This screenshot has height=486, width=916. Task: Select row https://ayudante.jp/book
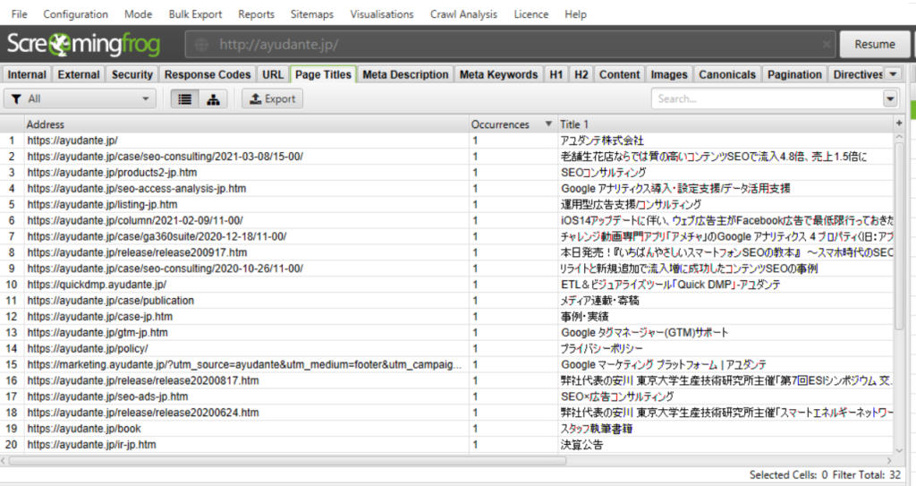point(446,428)
